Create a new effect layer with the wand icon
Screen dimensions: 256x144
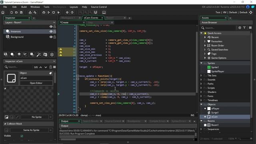point(38,54)
